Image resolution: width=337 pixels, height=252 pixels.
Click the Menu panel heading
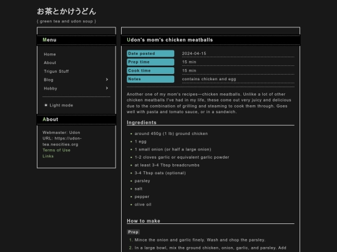click(49, 40)
